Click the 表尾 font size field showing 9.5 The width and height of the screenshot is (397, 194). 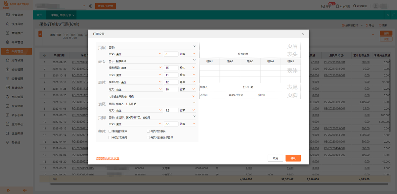click(171, 110)
